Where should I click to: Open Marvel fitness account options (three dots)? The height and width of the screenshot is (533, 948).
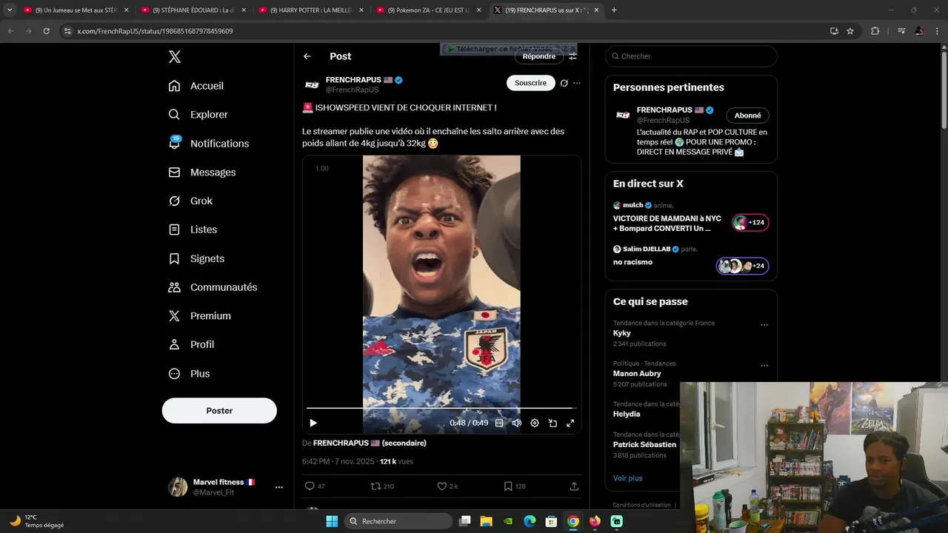point(279,487)
